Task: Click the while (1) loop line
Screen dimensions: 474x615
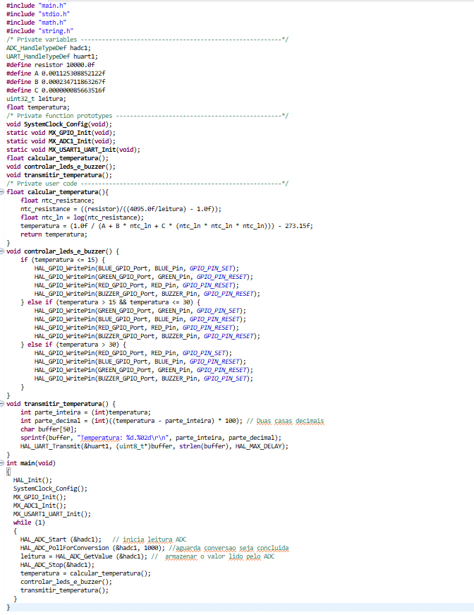Action: click(29, 523)
